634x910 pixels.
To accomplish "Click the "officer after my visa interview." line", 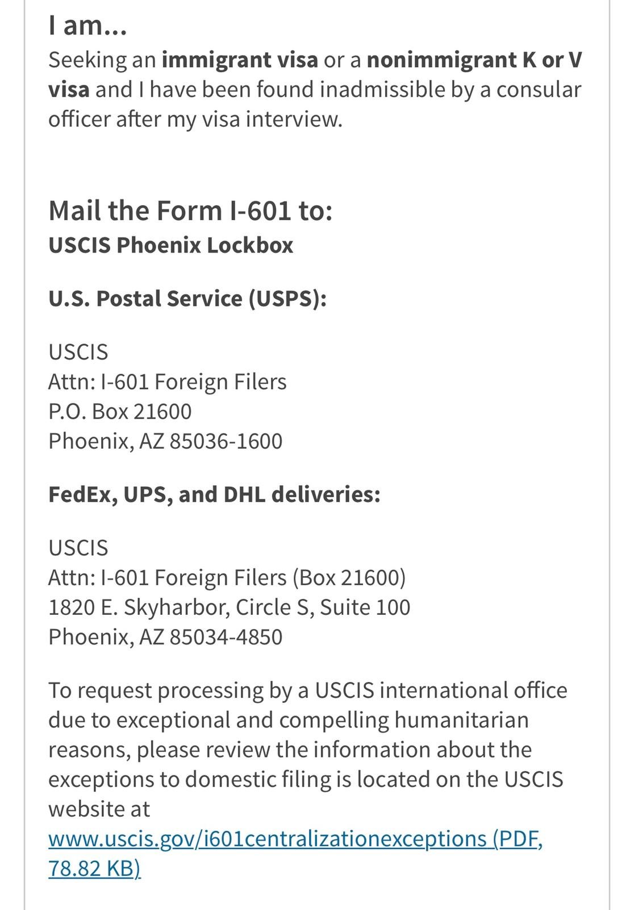I will (195, 119).
